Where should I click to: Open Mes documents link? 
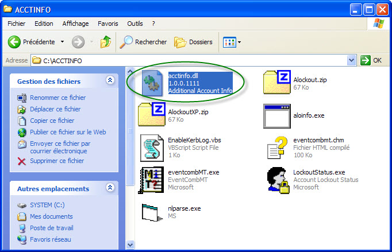pos(51,216)
